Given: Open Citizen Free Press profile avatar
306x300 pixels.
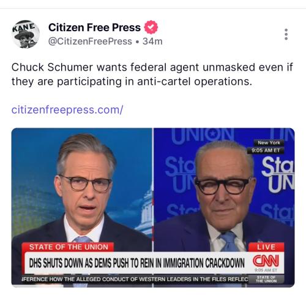Looking at the screenshot, I should coord(26,34).
